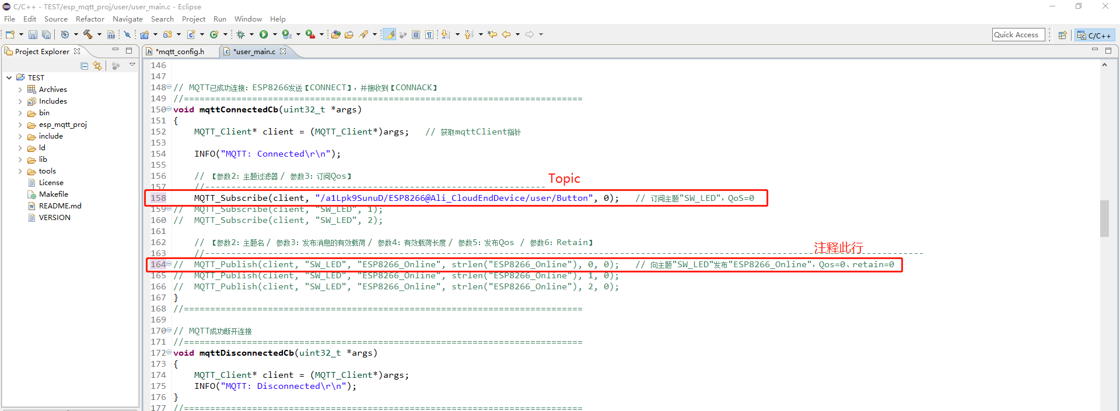Fold the mqttConnectedCb function at line 150

(169, 109)
